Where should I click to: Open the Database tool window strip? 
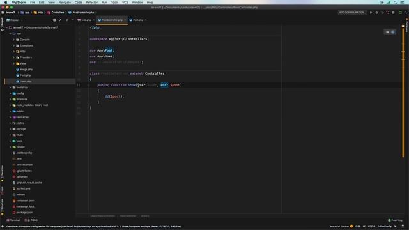(x=406, y=26)
